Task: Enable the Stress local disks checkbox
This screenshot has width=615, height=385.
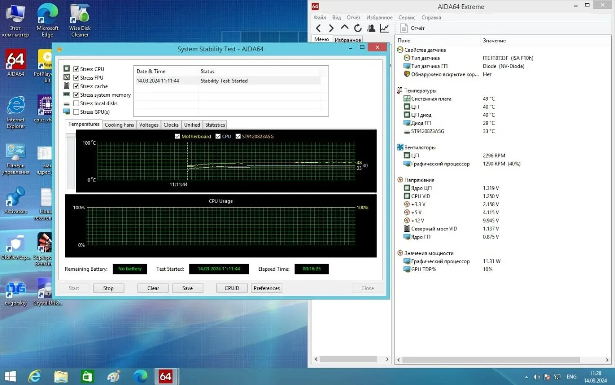Action: point(76,103)
